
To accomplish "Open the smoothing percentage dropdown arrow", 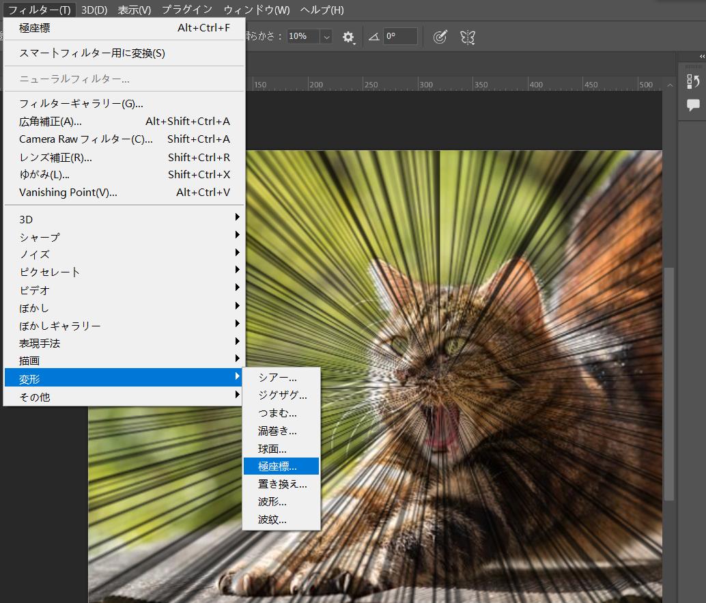I will (x=326, y=37).
